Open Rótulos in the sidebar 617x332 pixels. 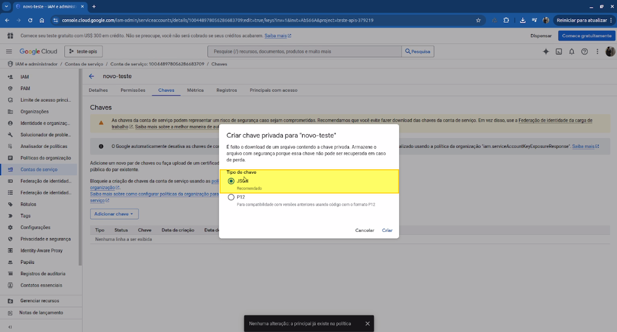pos(39,204)
